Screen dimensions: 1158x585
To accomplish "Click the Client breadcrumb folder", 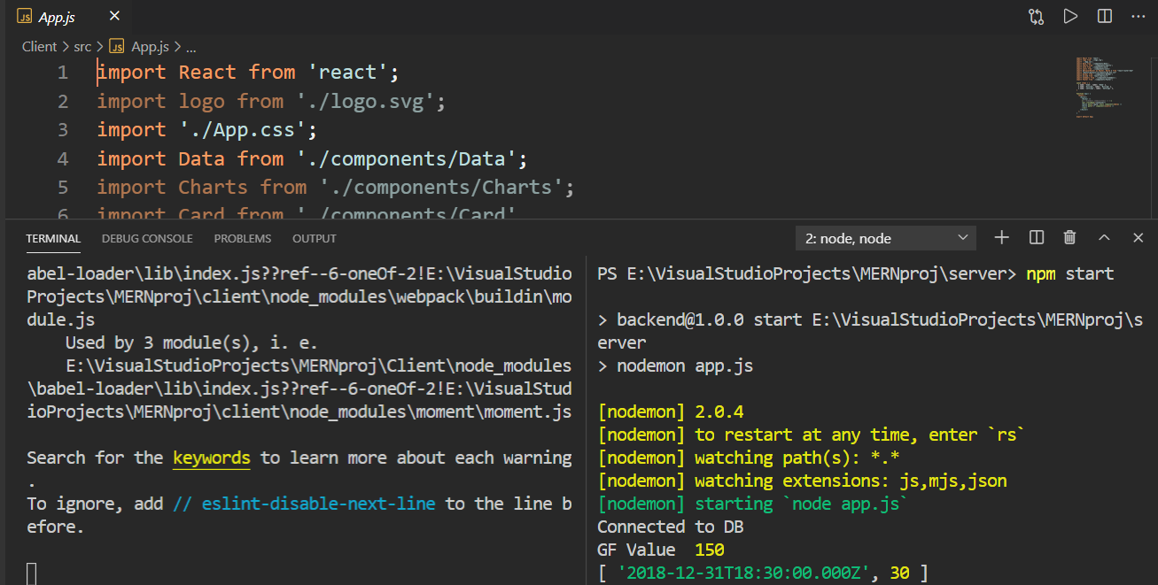I will [x=39, y=47].
